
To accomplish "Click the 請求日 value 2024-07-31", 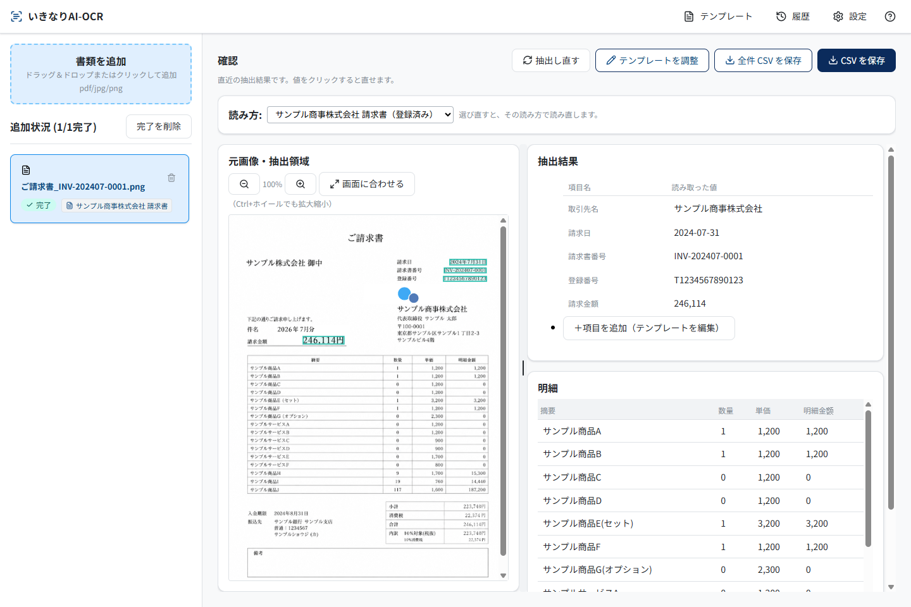I will click(x=697, y=233).
